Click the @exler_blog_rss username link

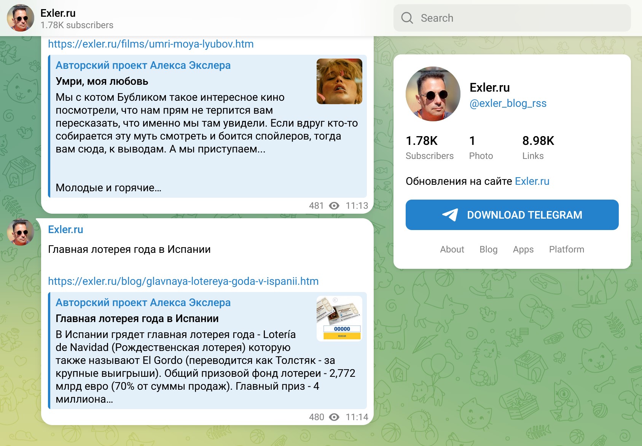(x=508, y=103)
